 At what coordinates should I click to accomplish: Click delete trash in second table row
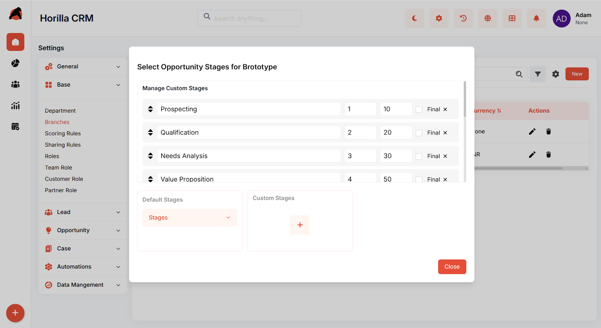[549, 154]
